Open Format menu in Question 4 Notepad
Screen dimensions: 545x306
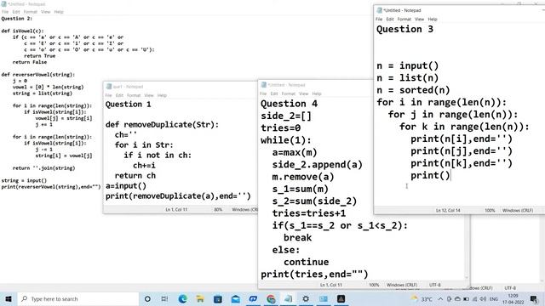[289, 93]
